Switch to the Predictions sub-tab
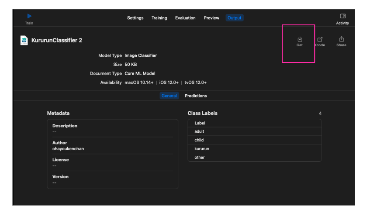 click(196, 96)
